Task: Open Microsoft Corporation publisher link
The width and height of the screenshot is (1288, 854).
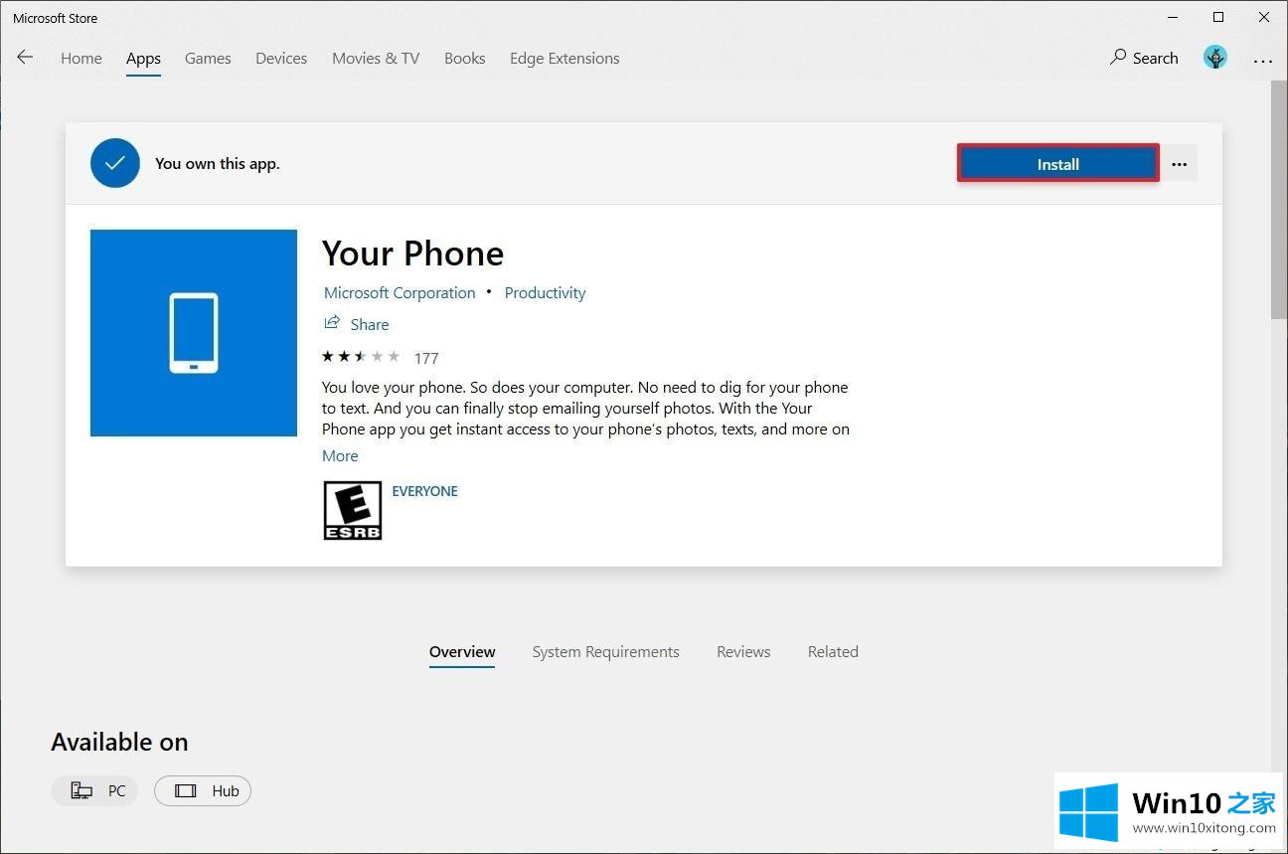Action: point(400,292)
